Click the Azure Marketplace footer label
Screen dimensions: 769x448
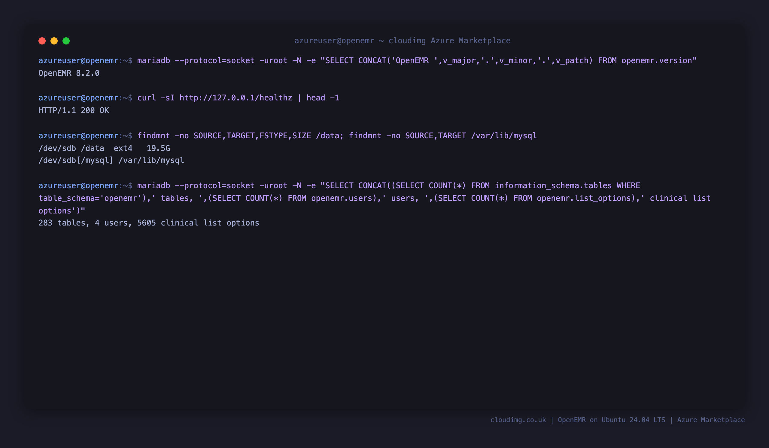[x=711, y=420]
